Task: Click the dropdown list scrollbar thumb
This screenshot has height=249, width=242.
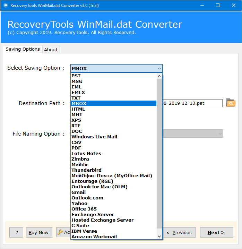Action: click(x=159, y=154)
